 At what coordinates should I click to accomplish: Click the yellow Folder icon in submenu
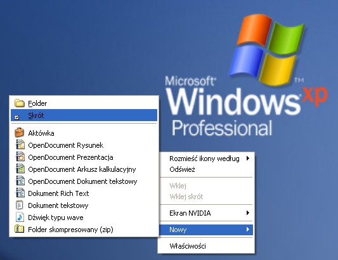(x=20, y=103)
